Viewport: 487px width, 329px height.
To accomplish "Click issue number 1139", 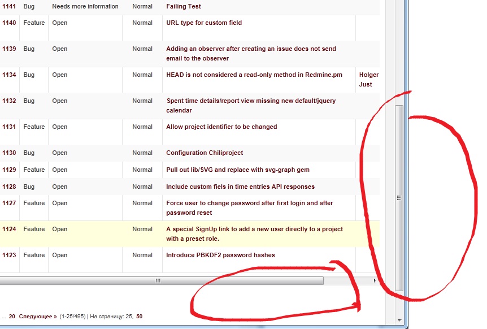I will [9, 49].
